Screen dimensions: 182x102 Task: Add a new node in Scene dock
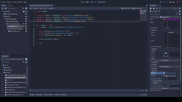pyautogui.click(x=3, y=8)
